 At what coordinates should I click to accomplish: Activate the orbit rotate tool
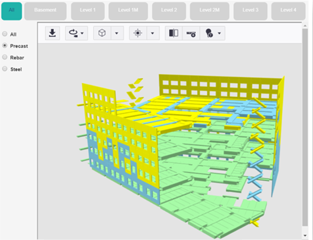(x=73, y=33)
